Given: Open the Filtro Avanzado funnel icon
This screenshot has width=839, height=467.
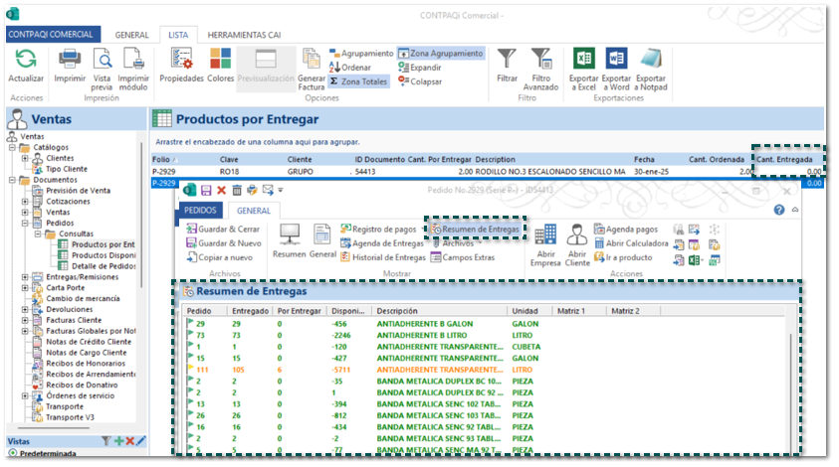Looking at the screenshot, I should coord(541,60).
